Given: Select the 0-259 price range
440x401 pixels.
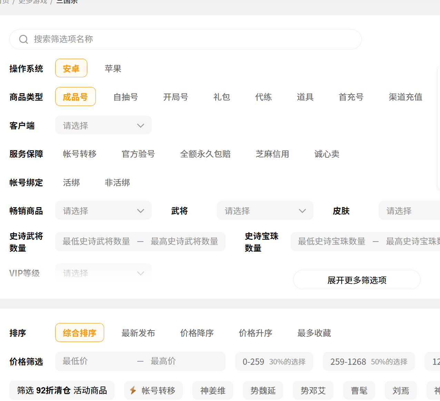Looking at the screenshot, I should (x=274, y=361).
